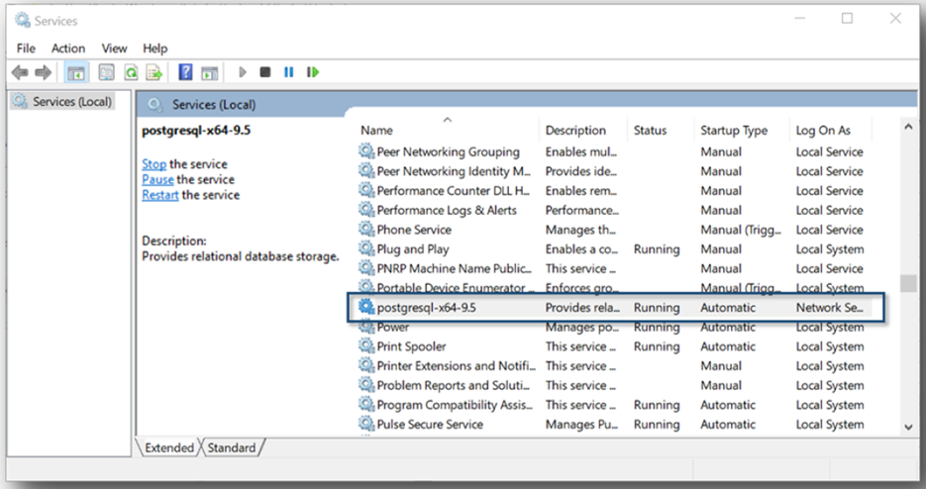Switch to the Standard tab

pyautogui.click(x=232, y=447)
